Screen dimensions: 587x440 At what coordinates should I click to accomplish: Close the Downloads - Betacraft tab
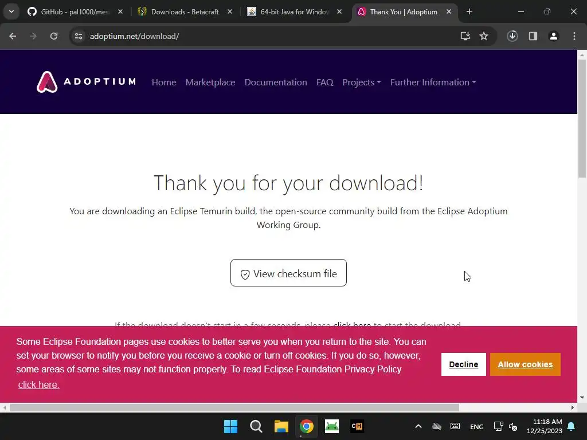coord(230,12)
